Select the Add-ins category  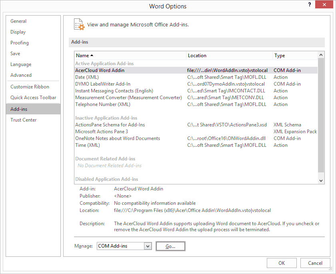click(33, 109)
